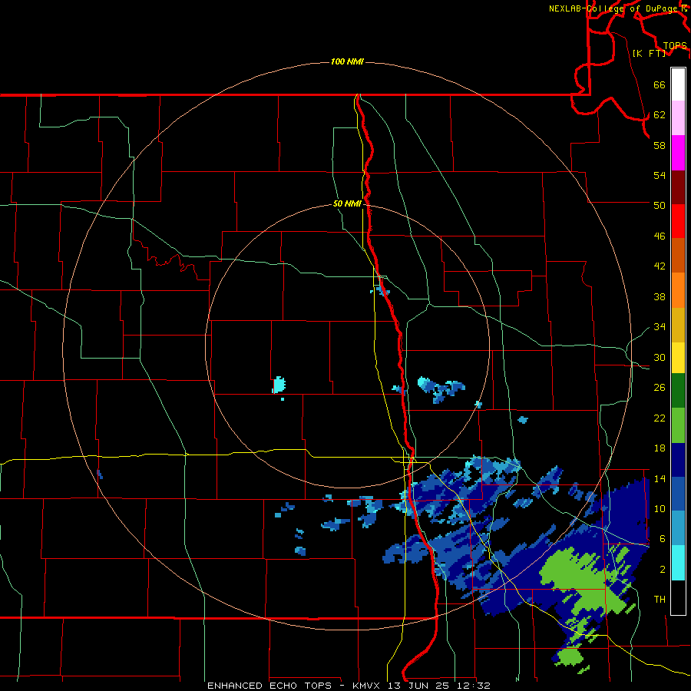This screenshot has width=691, height=691.
Task: Click the '2' legend value
Action: coord(662,570)
